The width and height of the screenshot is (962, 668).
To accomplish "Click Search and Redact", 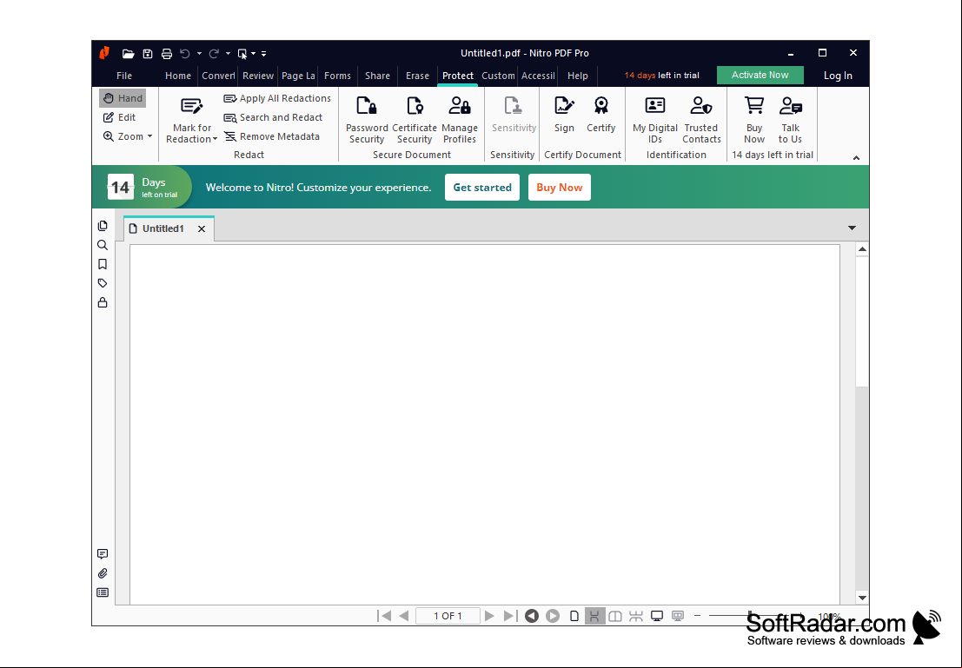I will (x=273, y=117).
